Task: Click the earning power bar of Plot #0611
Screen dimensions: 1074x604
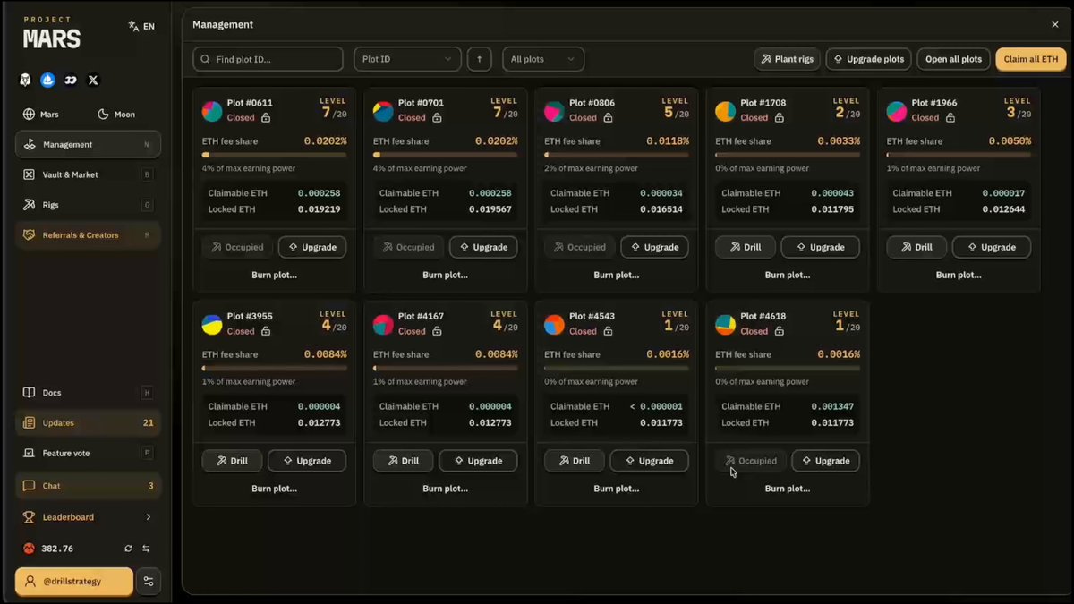Action: coord(274,155)
